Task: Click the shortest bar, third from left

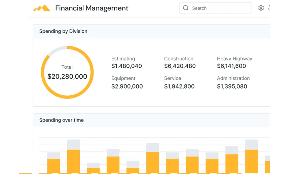Action: [x=93, y=170]
